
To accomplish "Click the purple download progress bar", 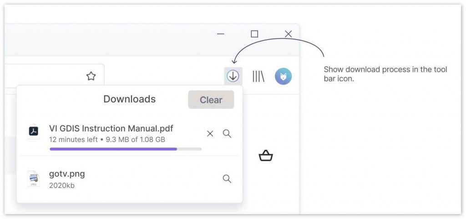I will tap(126, 149).
